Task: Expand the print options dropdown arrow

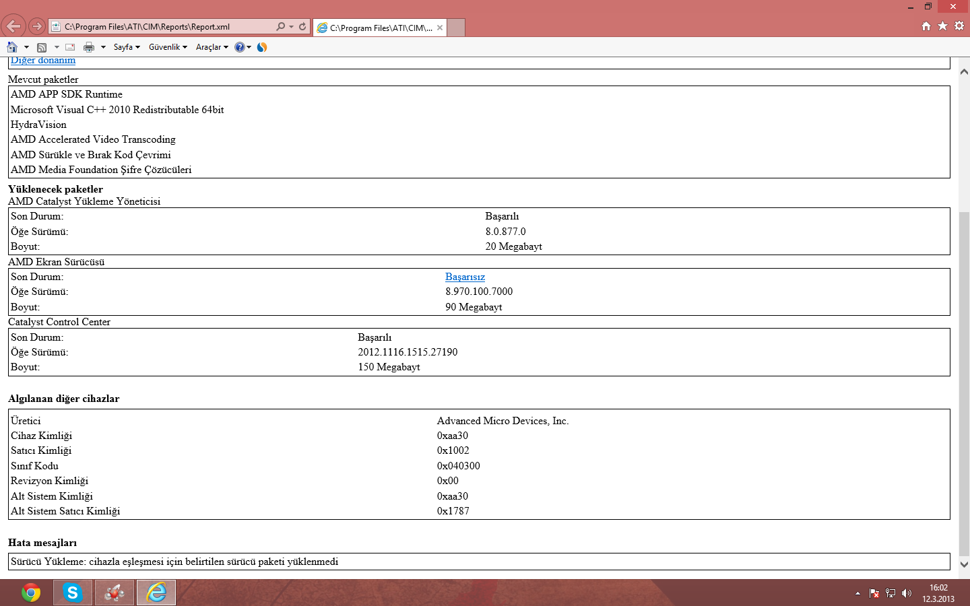Action: tap(103, 47)
